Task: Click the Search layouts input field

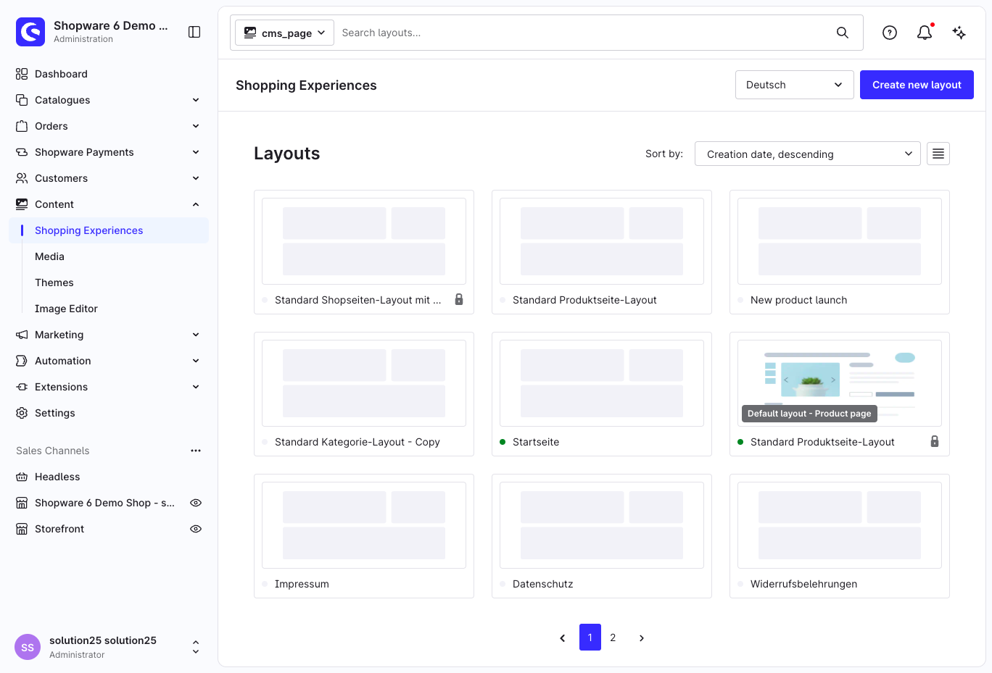Action: (583, 33)
